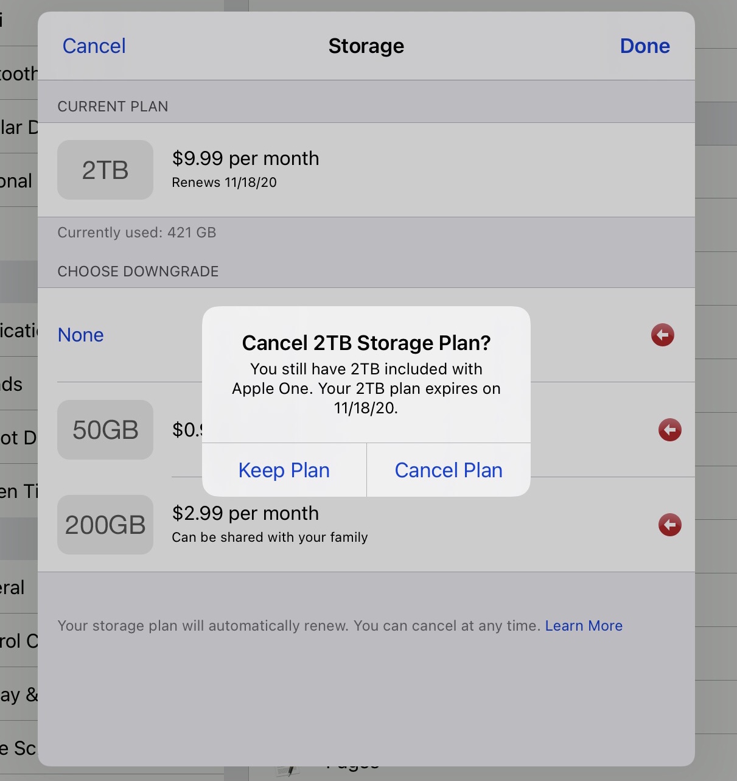This screenshot has width=737, height=781.
Task: Open Cellular Data in the background sidebar
Action: pyautogui.click(x=18, y=127)
